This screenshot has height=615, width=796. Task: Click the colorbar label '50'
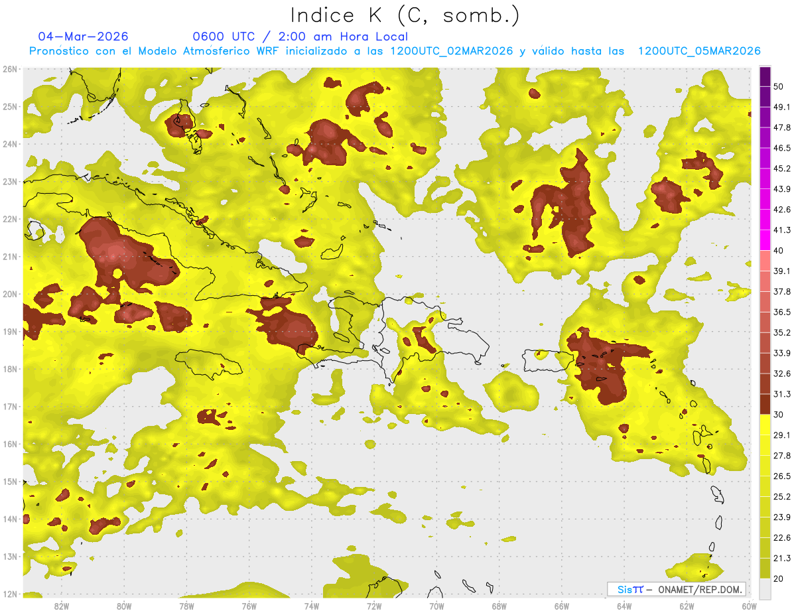tap(779, 86)
